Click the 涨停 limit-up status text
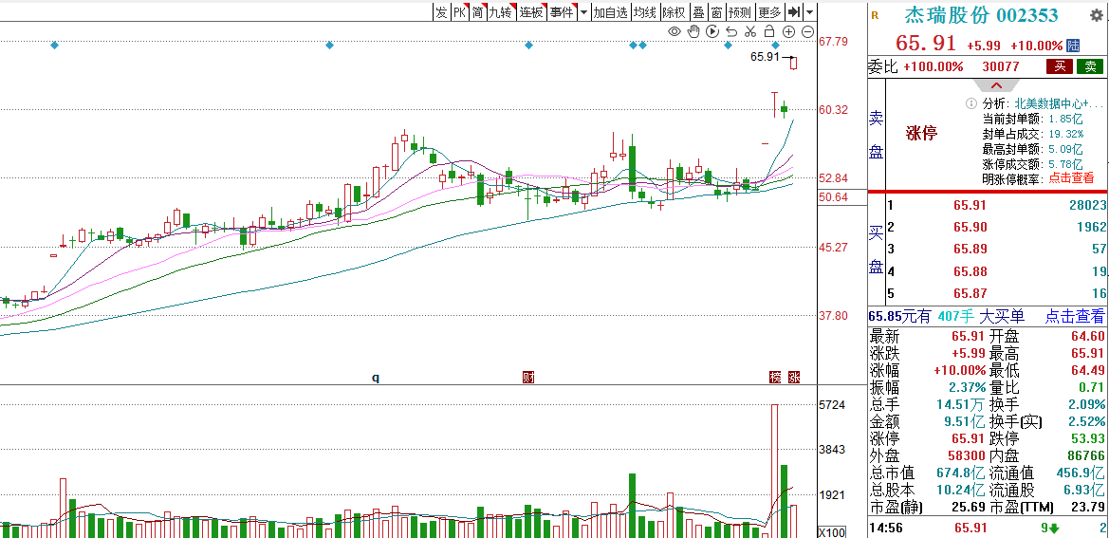 [922, 133]
